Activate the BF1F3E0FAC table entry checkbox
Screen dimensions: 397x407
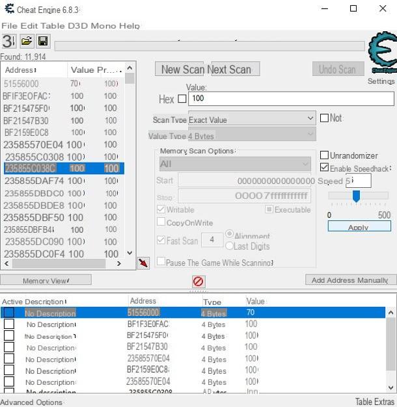9,324
